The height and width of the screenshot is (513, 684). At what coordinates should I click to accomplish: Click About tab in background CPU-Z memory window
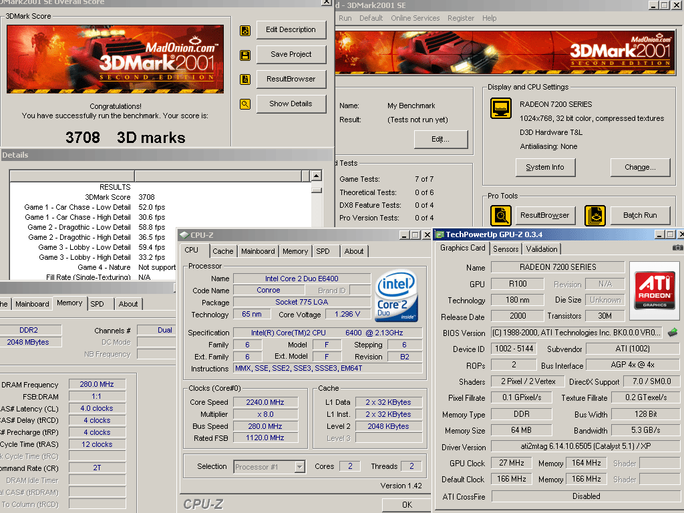click(x=128, y=304)
